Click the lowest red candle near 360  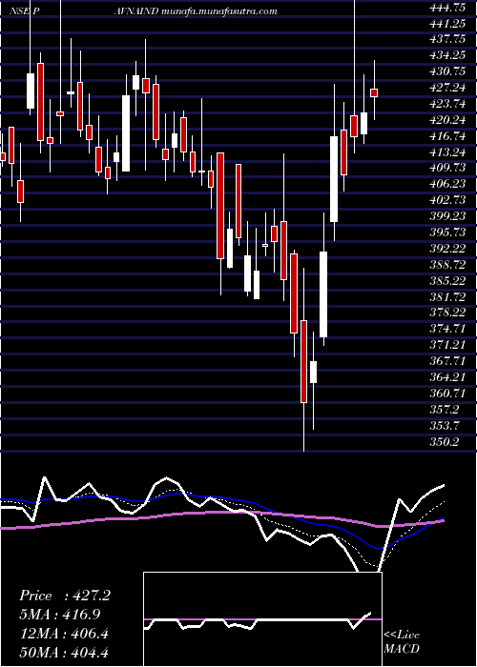click(x=303, y=361)
